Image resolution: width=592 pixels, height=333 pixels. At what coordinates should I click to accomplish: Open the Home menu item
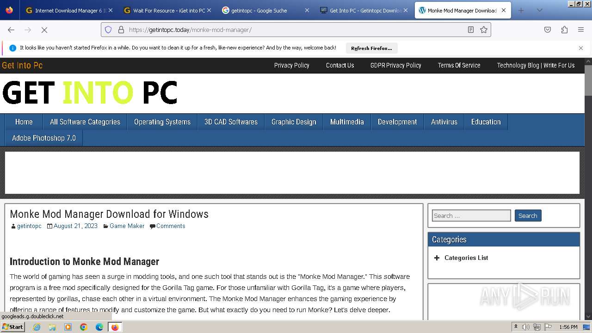(x=24, y=122)
